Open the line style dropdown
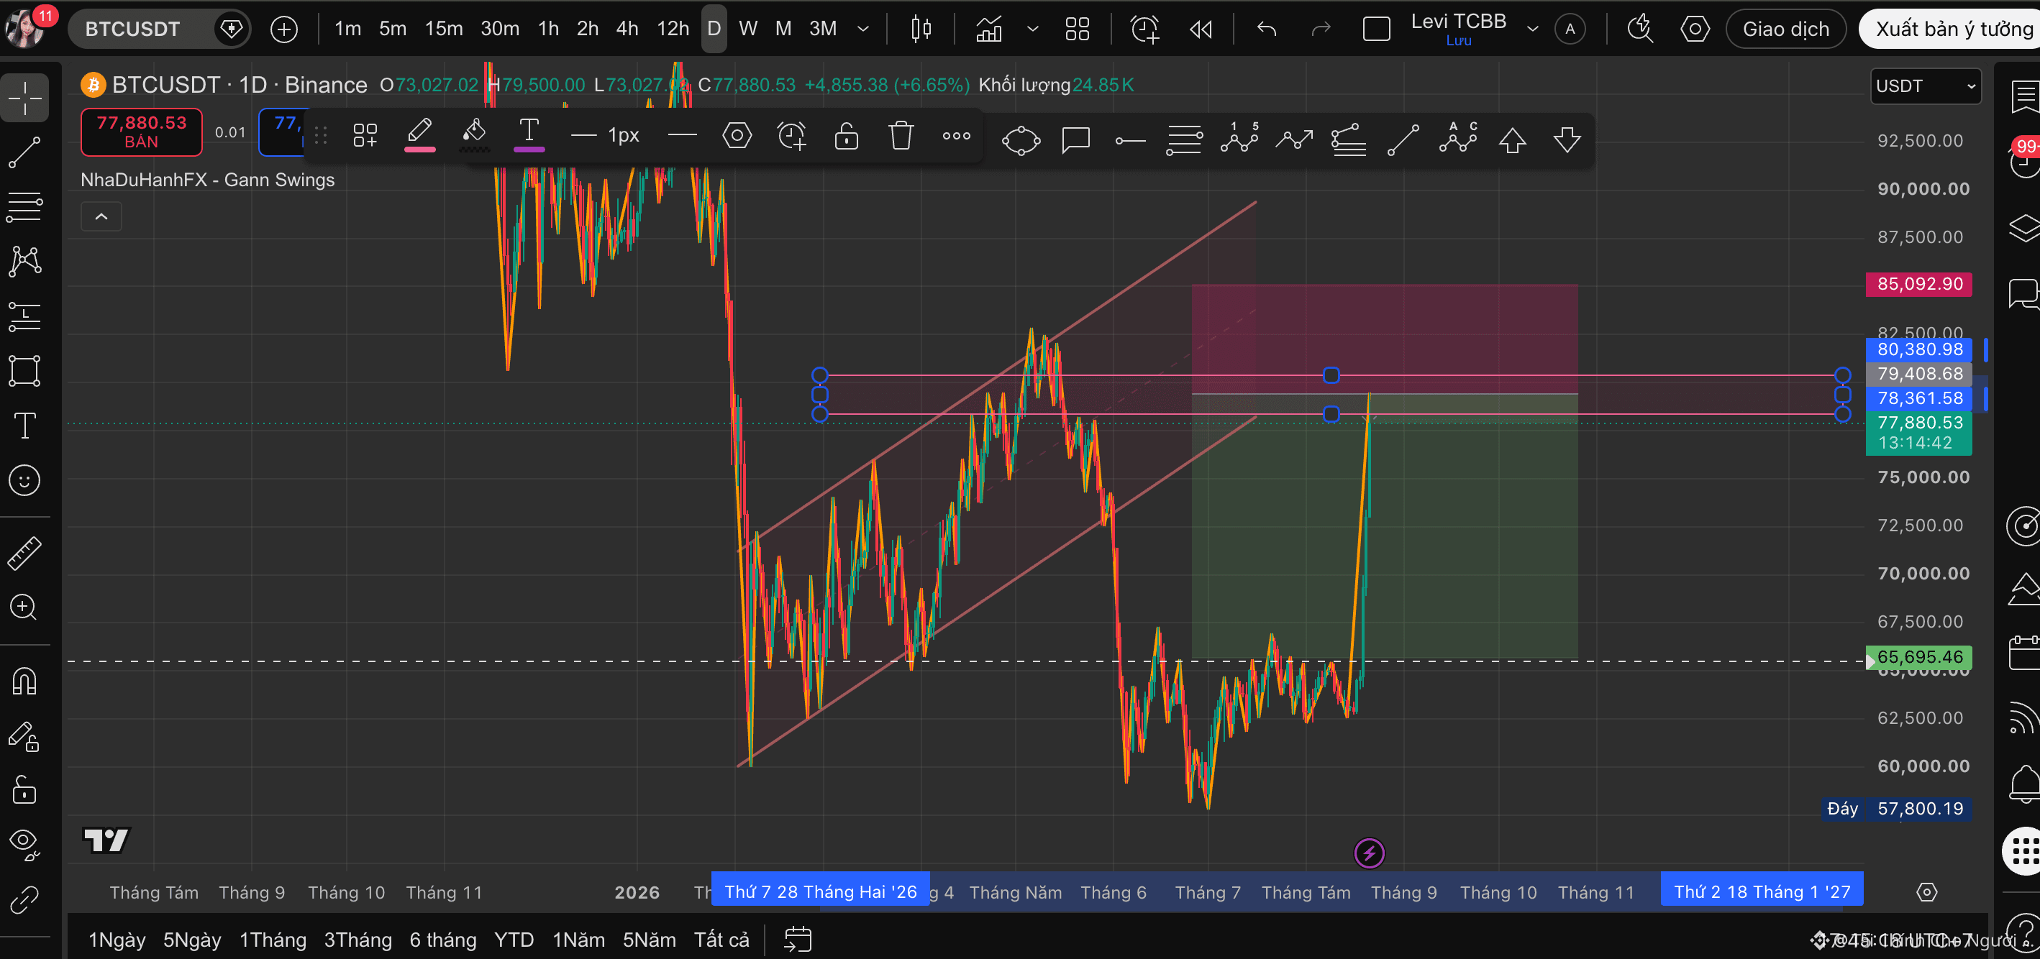Image resolution: width=2040 pixels, height=959 pixels. click(x=682, y=135)
